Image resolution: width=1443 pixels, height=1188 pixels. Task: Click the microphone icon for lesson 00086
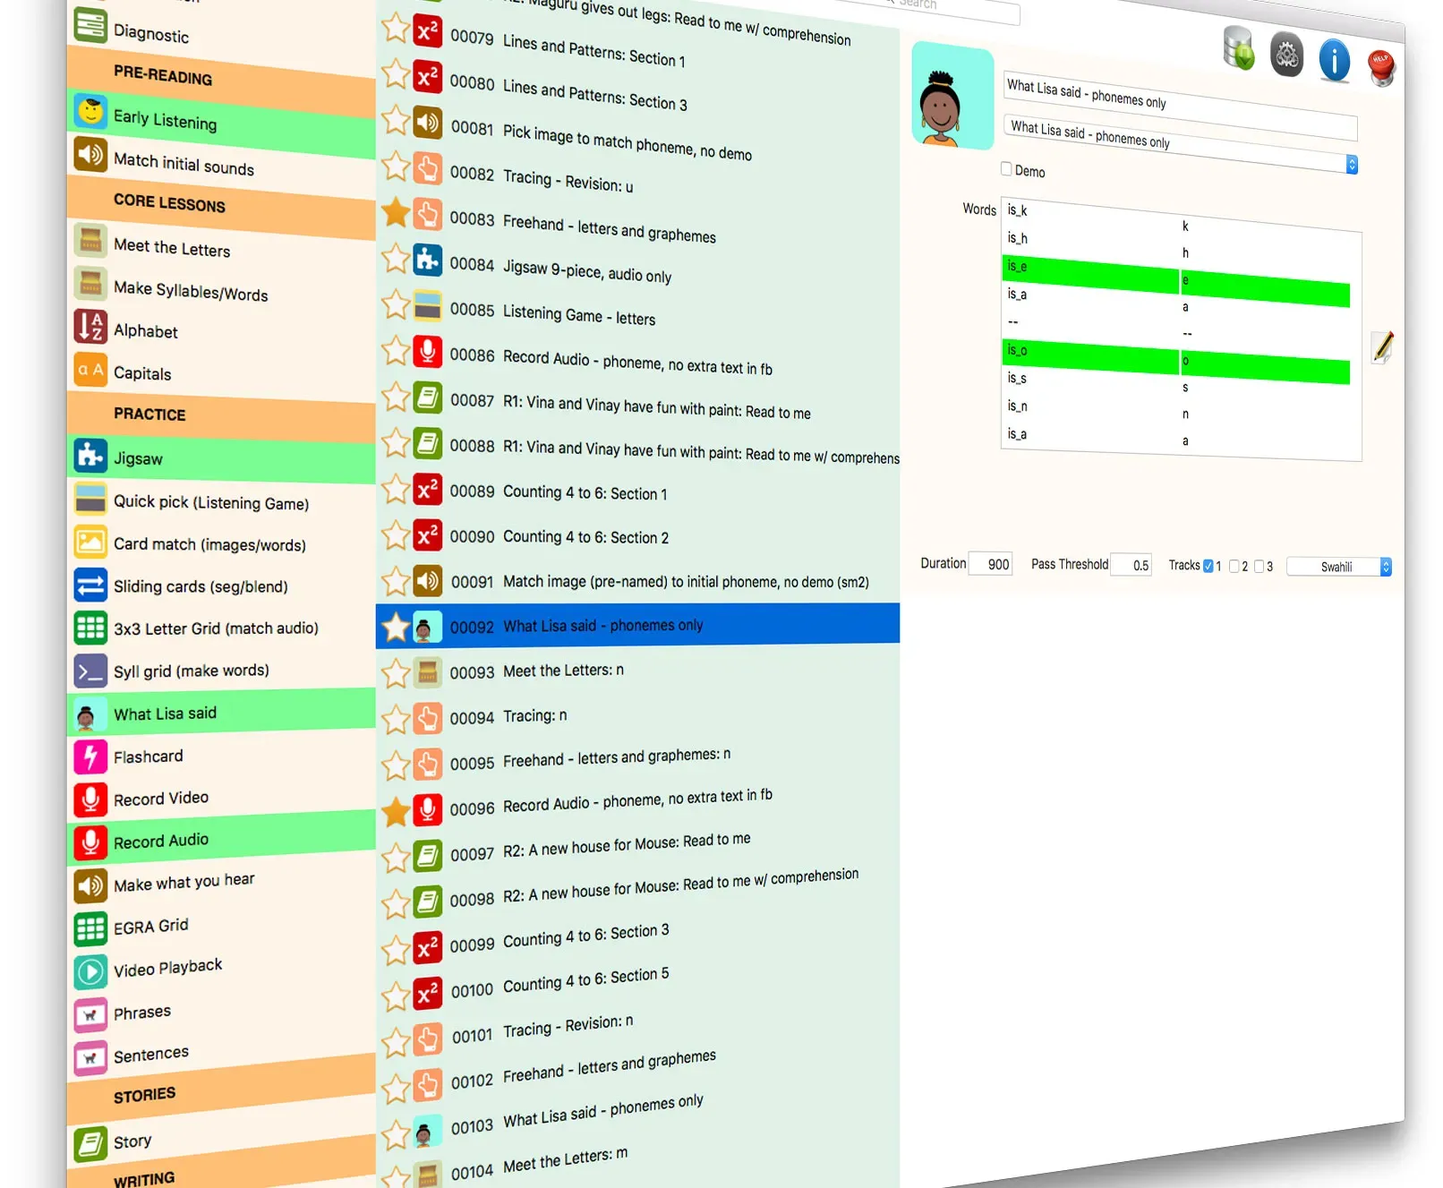point(428,351)
